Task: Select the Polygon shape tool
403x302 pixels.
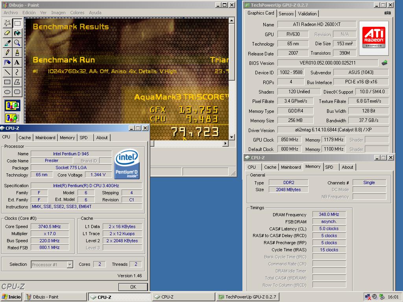Action: tap(17, 82)
